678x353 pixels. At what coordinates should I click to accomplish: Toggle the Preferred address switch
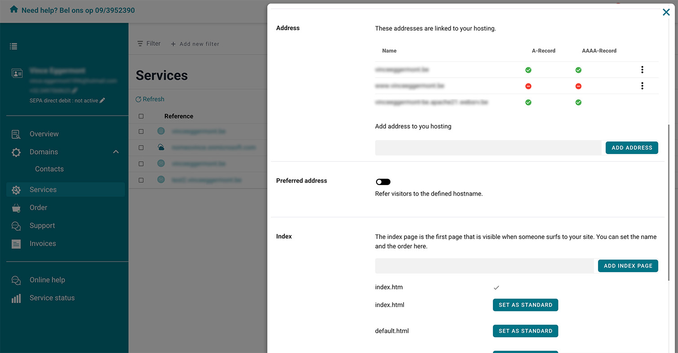(383, 182)
